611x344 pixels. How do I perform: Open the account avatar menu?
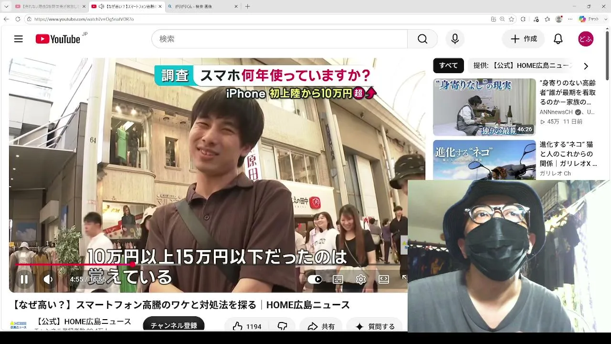[585, 39]
